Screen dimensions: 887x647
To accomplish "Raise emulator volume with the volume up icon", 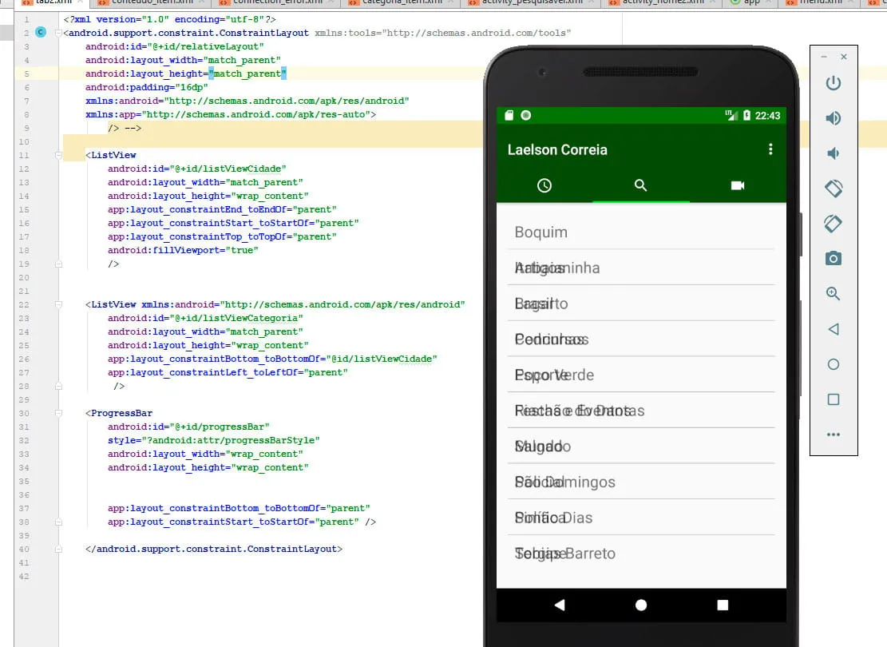I will click(833, 118).
